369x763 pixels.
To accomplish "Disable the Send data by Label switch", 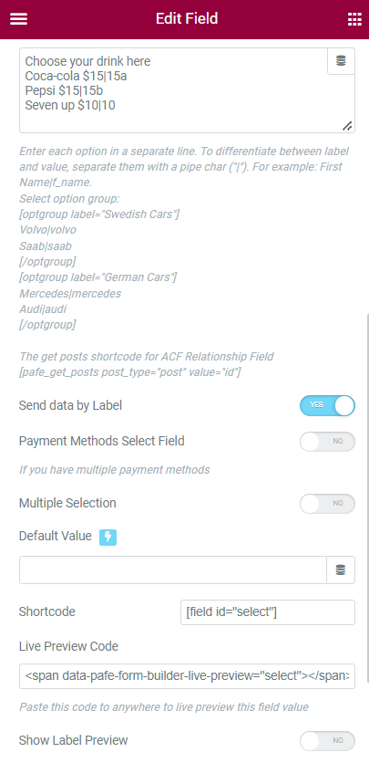I will click(327, 405).
